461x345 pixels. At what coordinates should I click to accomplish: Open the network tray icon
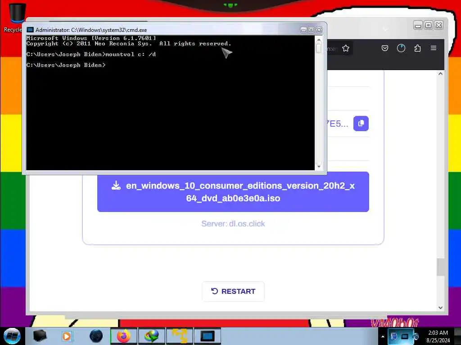tap(405, 336)
